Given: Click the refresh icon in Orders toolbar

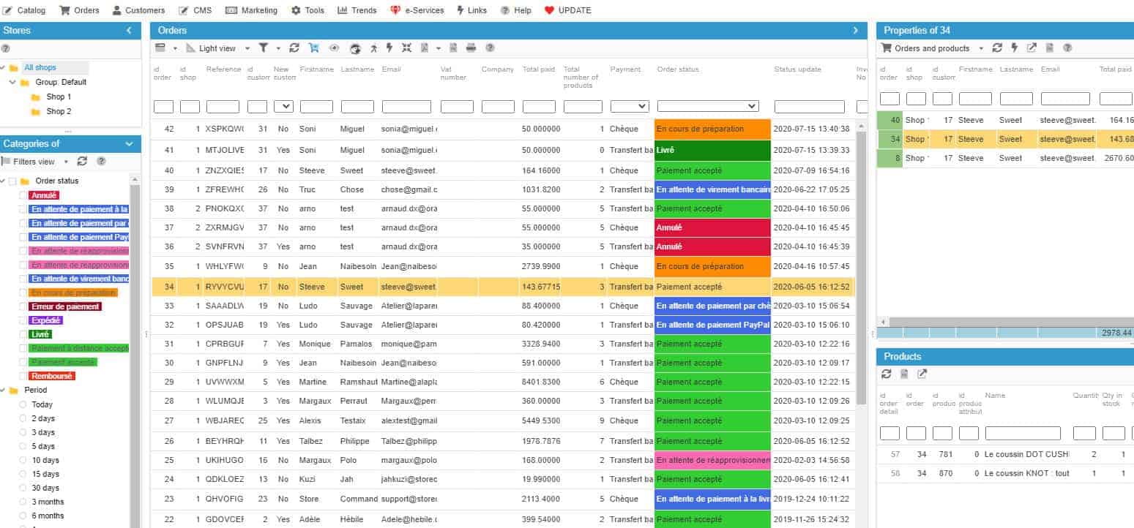Looking at the screenshot, I should pos(294,48).
